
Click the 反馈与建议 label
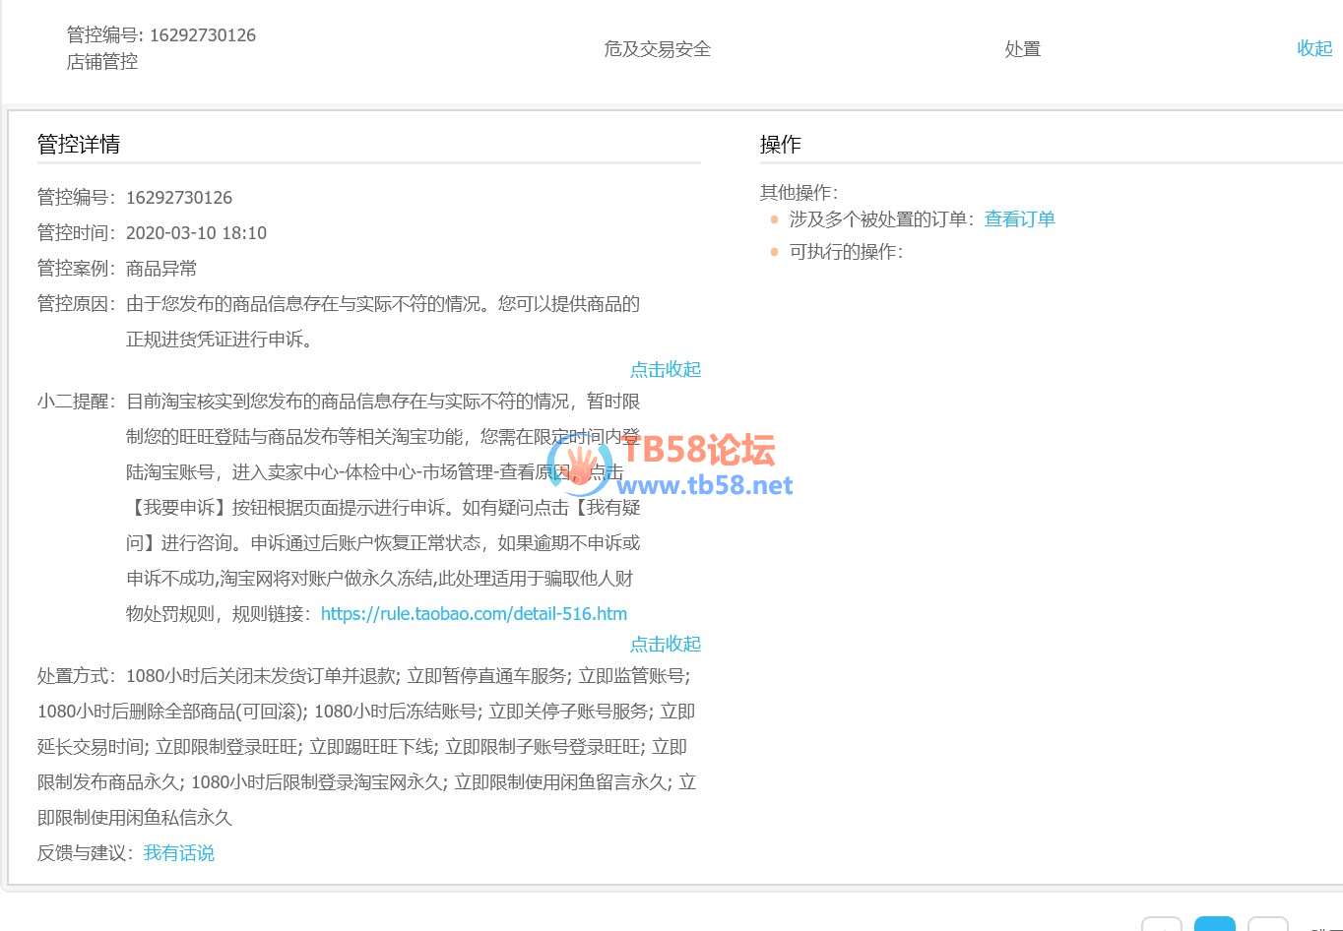(x=86, y=852)
